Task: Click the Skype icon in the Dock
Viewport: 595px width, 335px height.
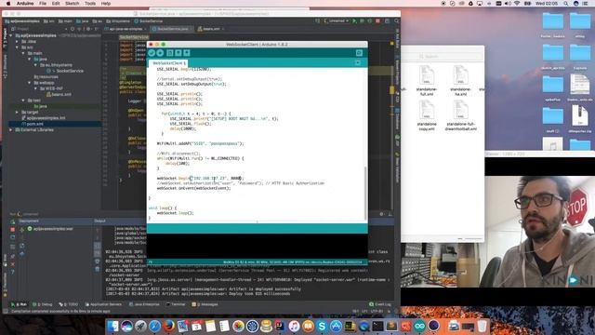Action: 322,326
